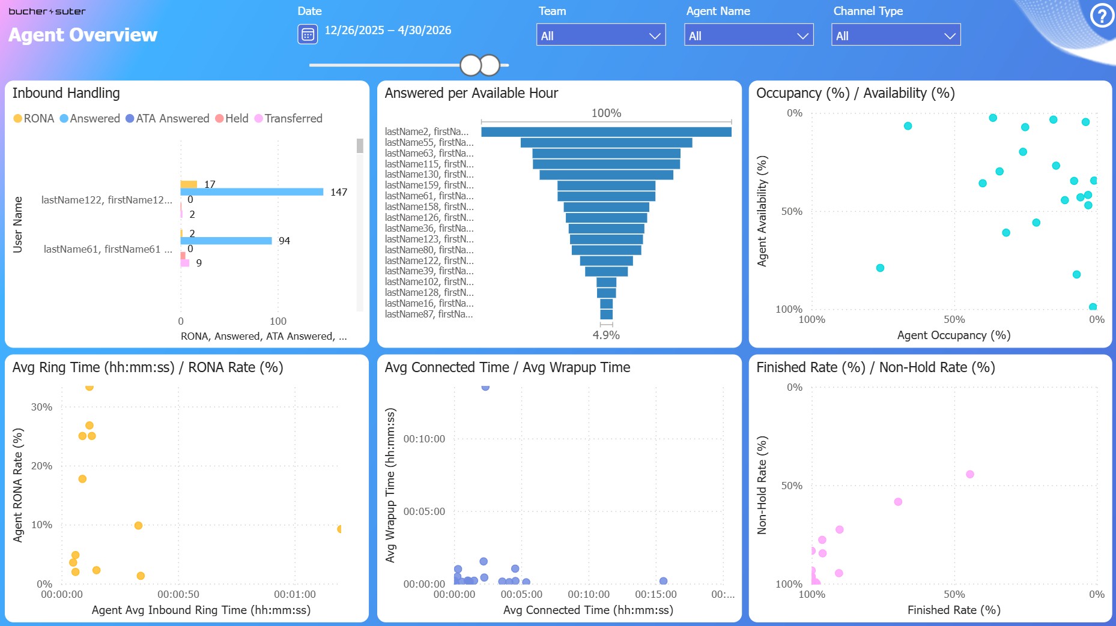Open the Agent Name dropdown
This screenshot has height=626, width=1116.
coord(748,35)
